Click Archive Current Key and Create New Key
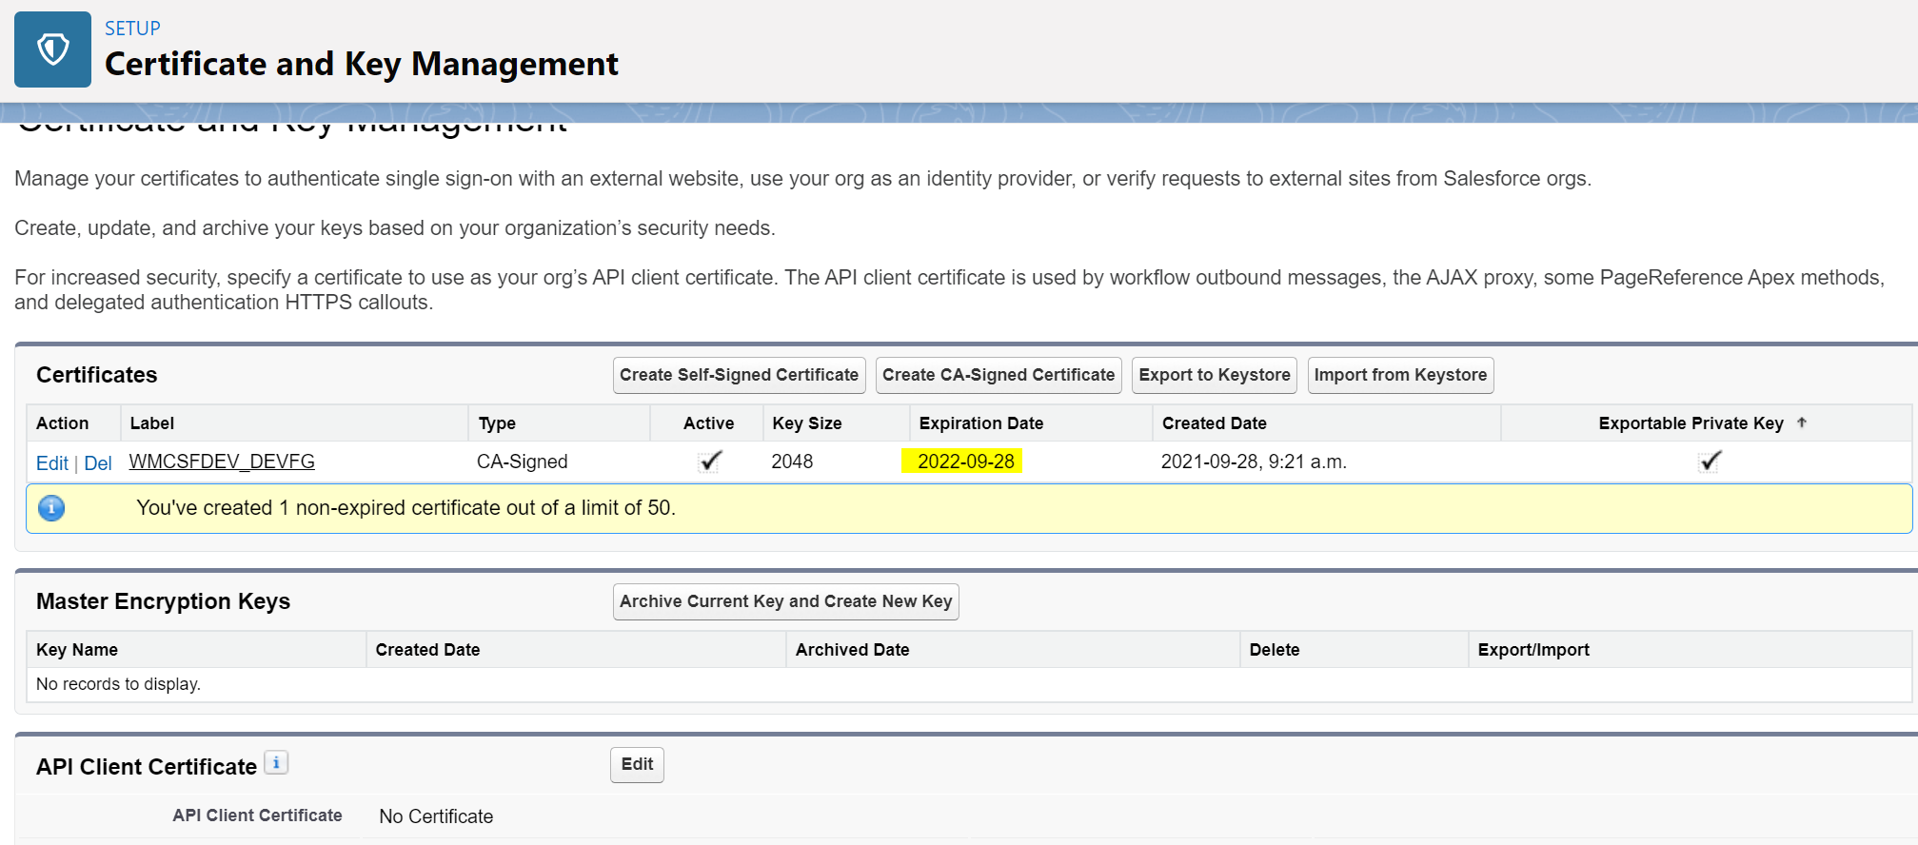Image resolution: width=1918 pixels, height=845 pixels. (x=785, y=601)
